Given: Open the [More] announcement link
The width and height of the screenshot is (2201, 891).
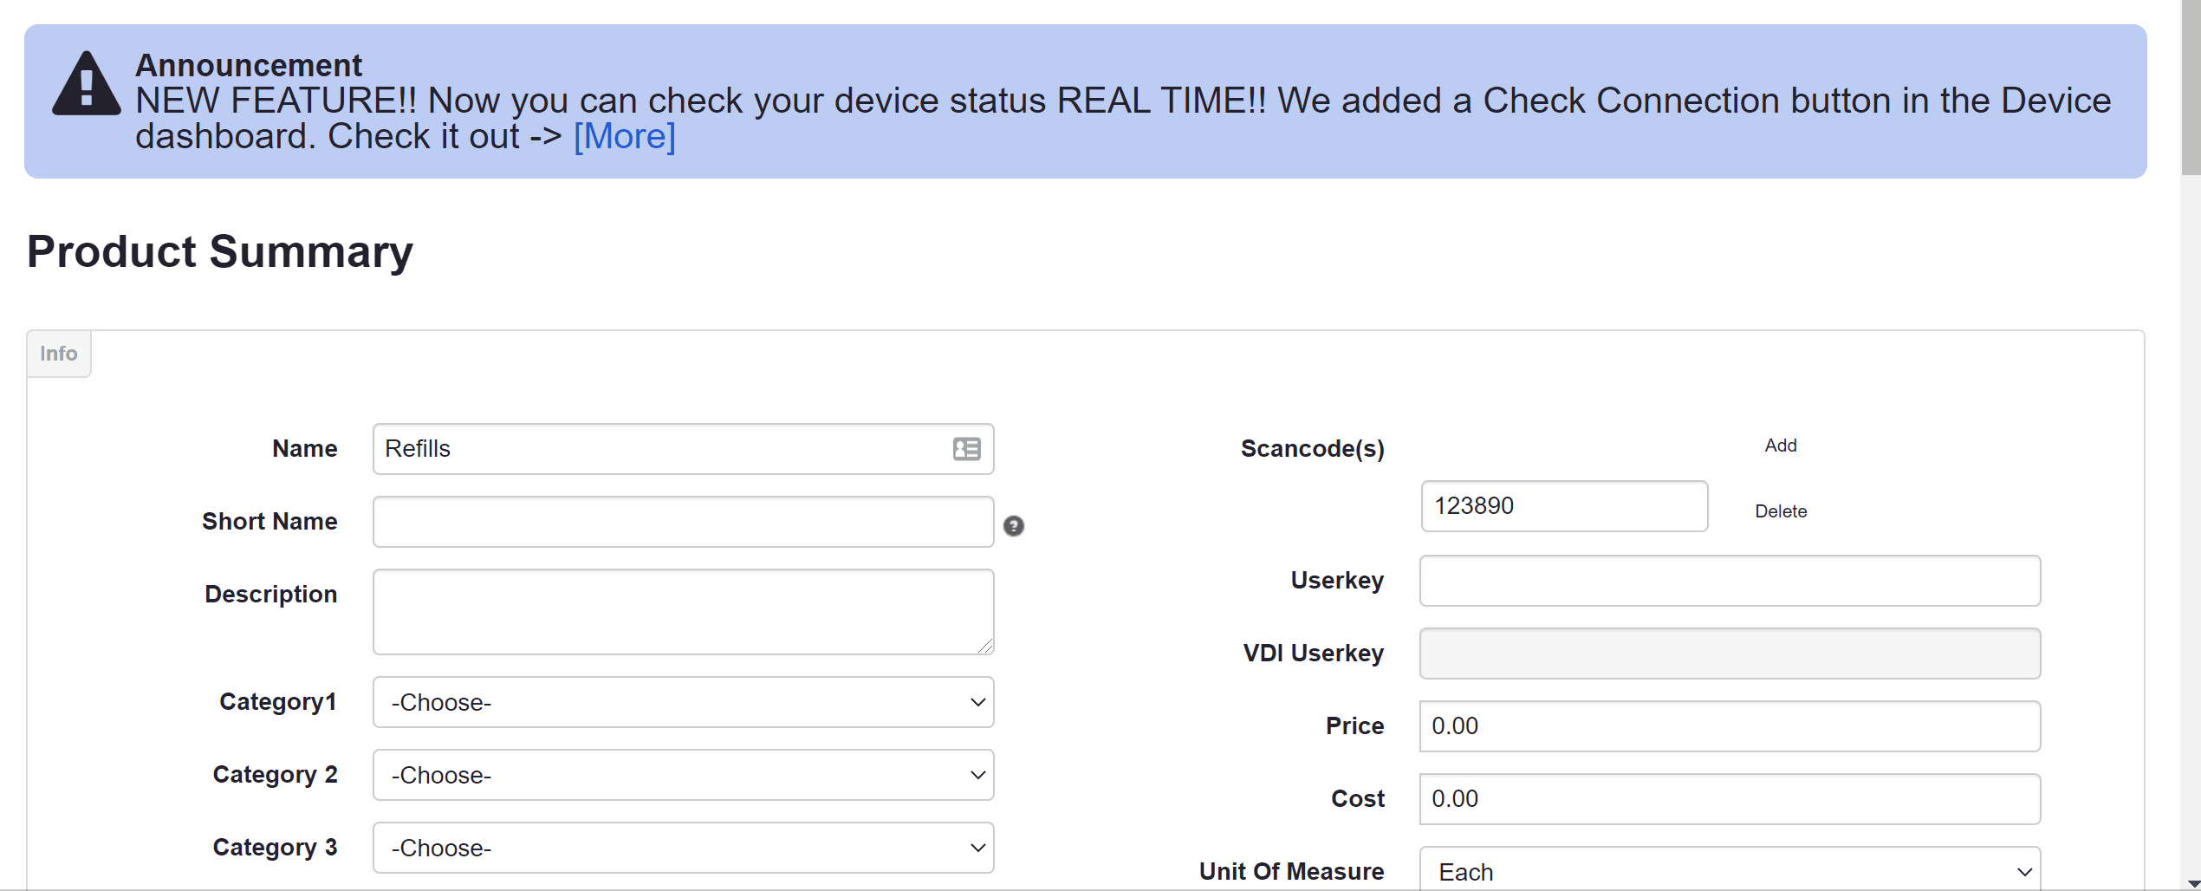Looking at the screenshot, I should (624, 136).
